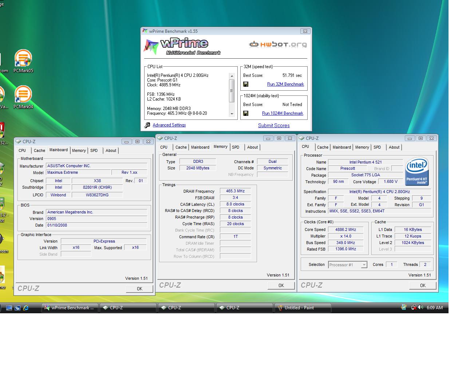
Task: Click the Rated FSB 1396.0 MHz value
Action: click(x=345, y=249)
